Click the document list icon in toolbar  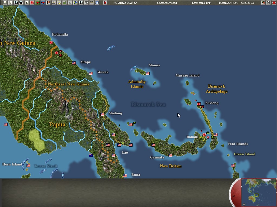tap(10, 3)
